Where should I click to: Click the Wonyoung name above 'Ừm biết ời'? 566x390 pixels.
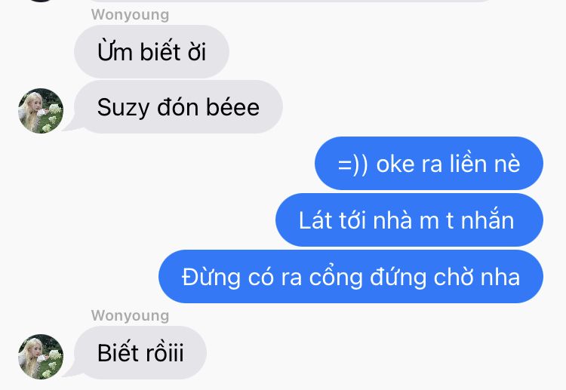point(130,15)
